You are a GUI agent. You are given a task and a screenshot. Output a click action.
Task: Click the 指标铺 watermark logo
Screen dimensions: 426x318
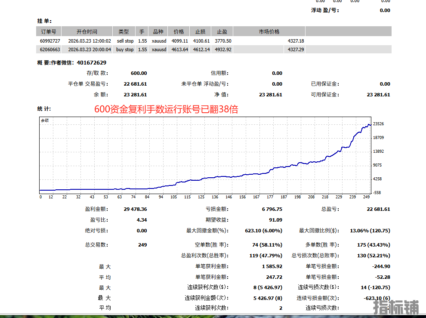[x=395, y=307]
